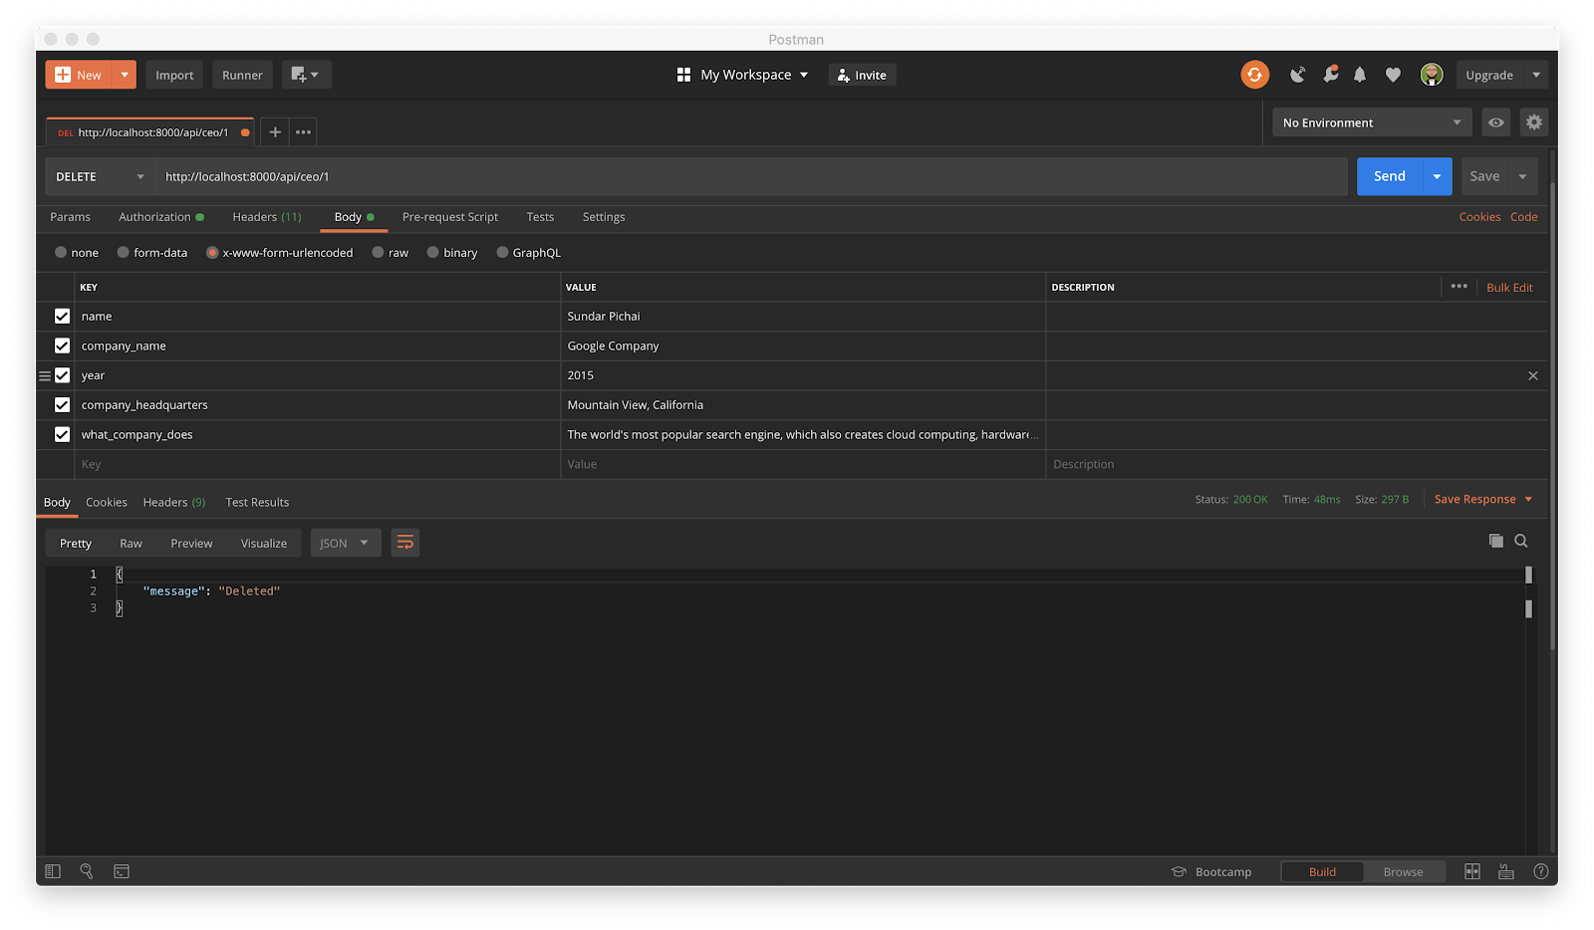Click the drag handle on year row
This screenshot has height=930, width=1594.
pos(44,375)
